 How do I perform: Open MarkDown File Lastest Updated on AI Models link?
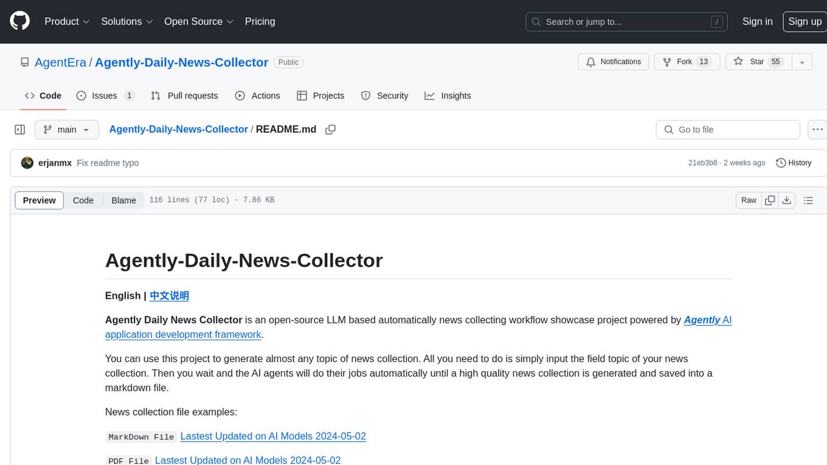[x=273, y=436]
